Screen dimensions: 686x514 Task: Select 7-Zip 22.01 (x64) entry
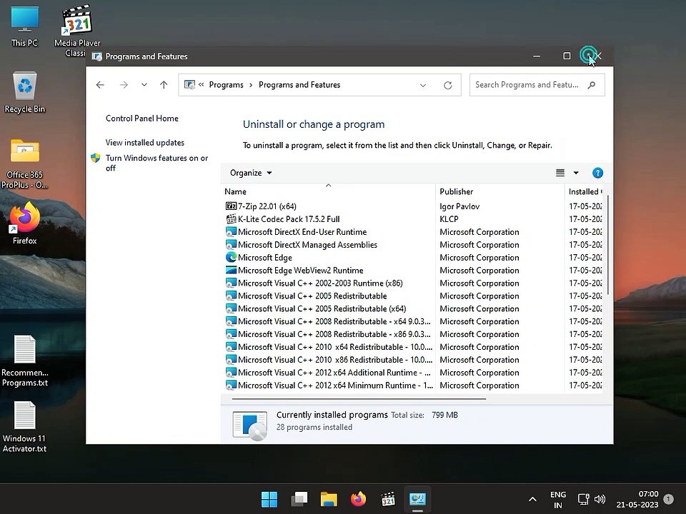267,206
